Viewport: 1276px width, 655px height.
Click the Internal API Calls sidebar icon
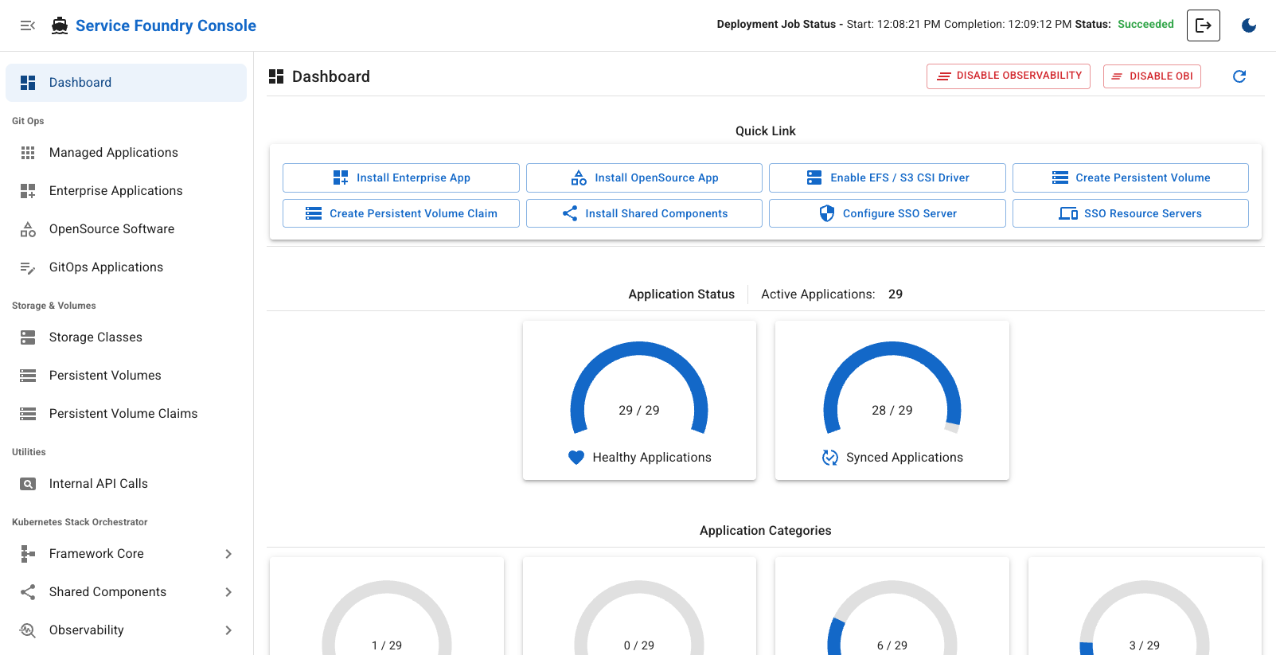(x=28, y=484)
